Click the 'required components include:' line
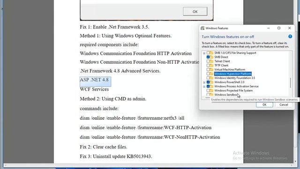Screen dimensions: 300x169 [109, 45]
